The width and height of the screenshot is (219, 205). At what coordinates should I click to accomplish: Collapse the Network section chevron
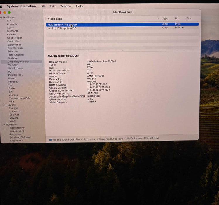(4, 105)
